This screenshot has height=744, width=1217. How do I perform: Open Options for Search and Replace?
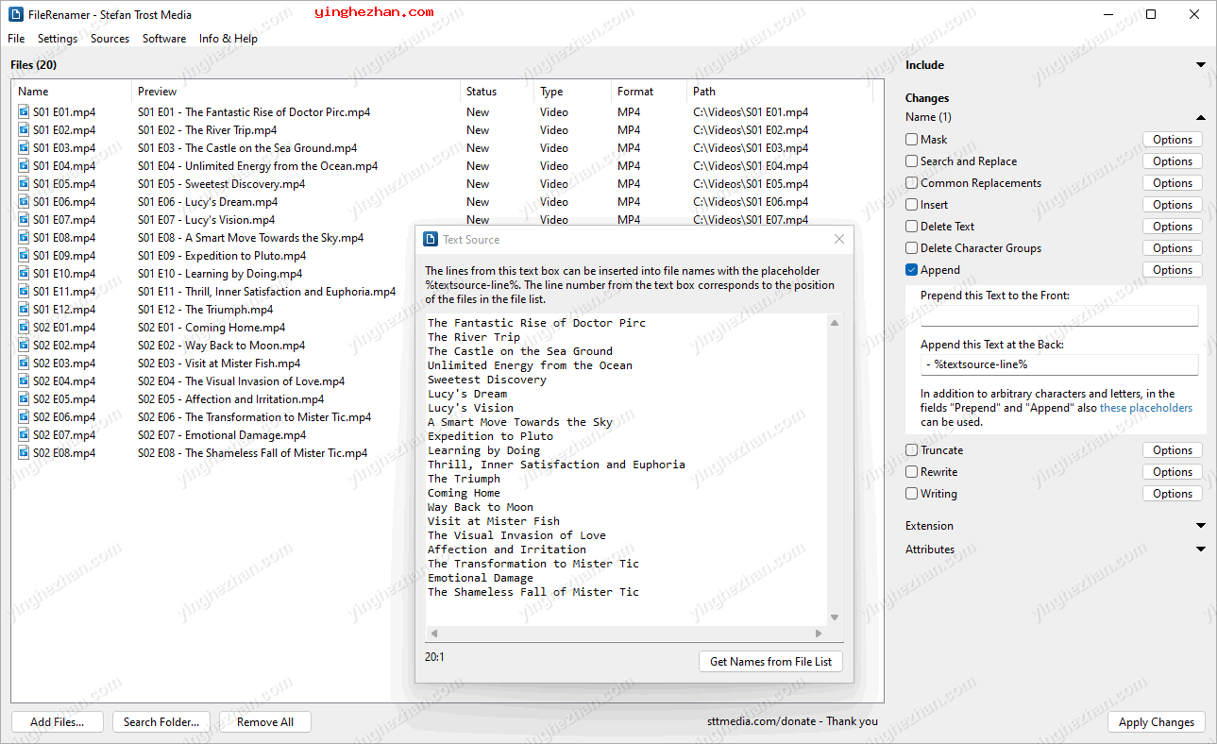1173,161
